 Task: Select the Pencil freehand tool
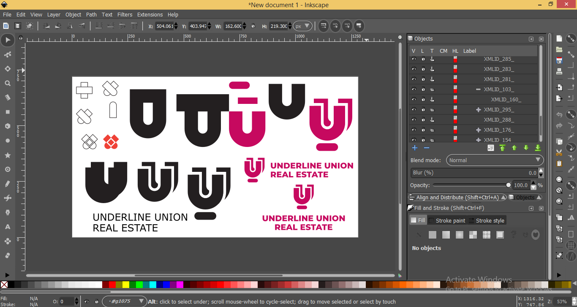(x=7, y=184)
